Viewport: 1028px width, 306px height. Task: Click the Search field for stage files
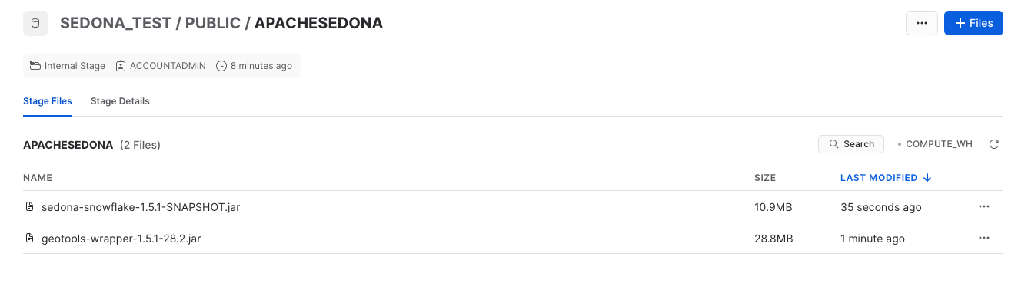click(x=851, y=144)
